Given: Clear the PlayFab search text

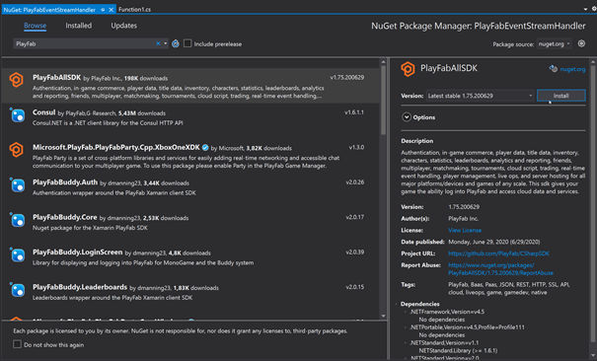Looking at the screenshot, I should (x=158, y=43).
